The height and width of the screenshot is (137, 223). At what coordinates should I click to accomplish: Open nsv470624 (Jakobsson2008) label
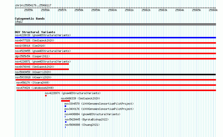(x=35, y=88)
